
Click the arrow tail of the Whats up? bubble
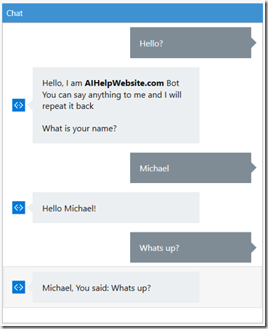(x=253, y=248)
